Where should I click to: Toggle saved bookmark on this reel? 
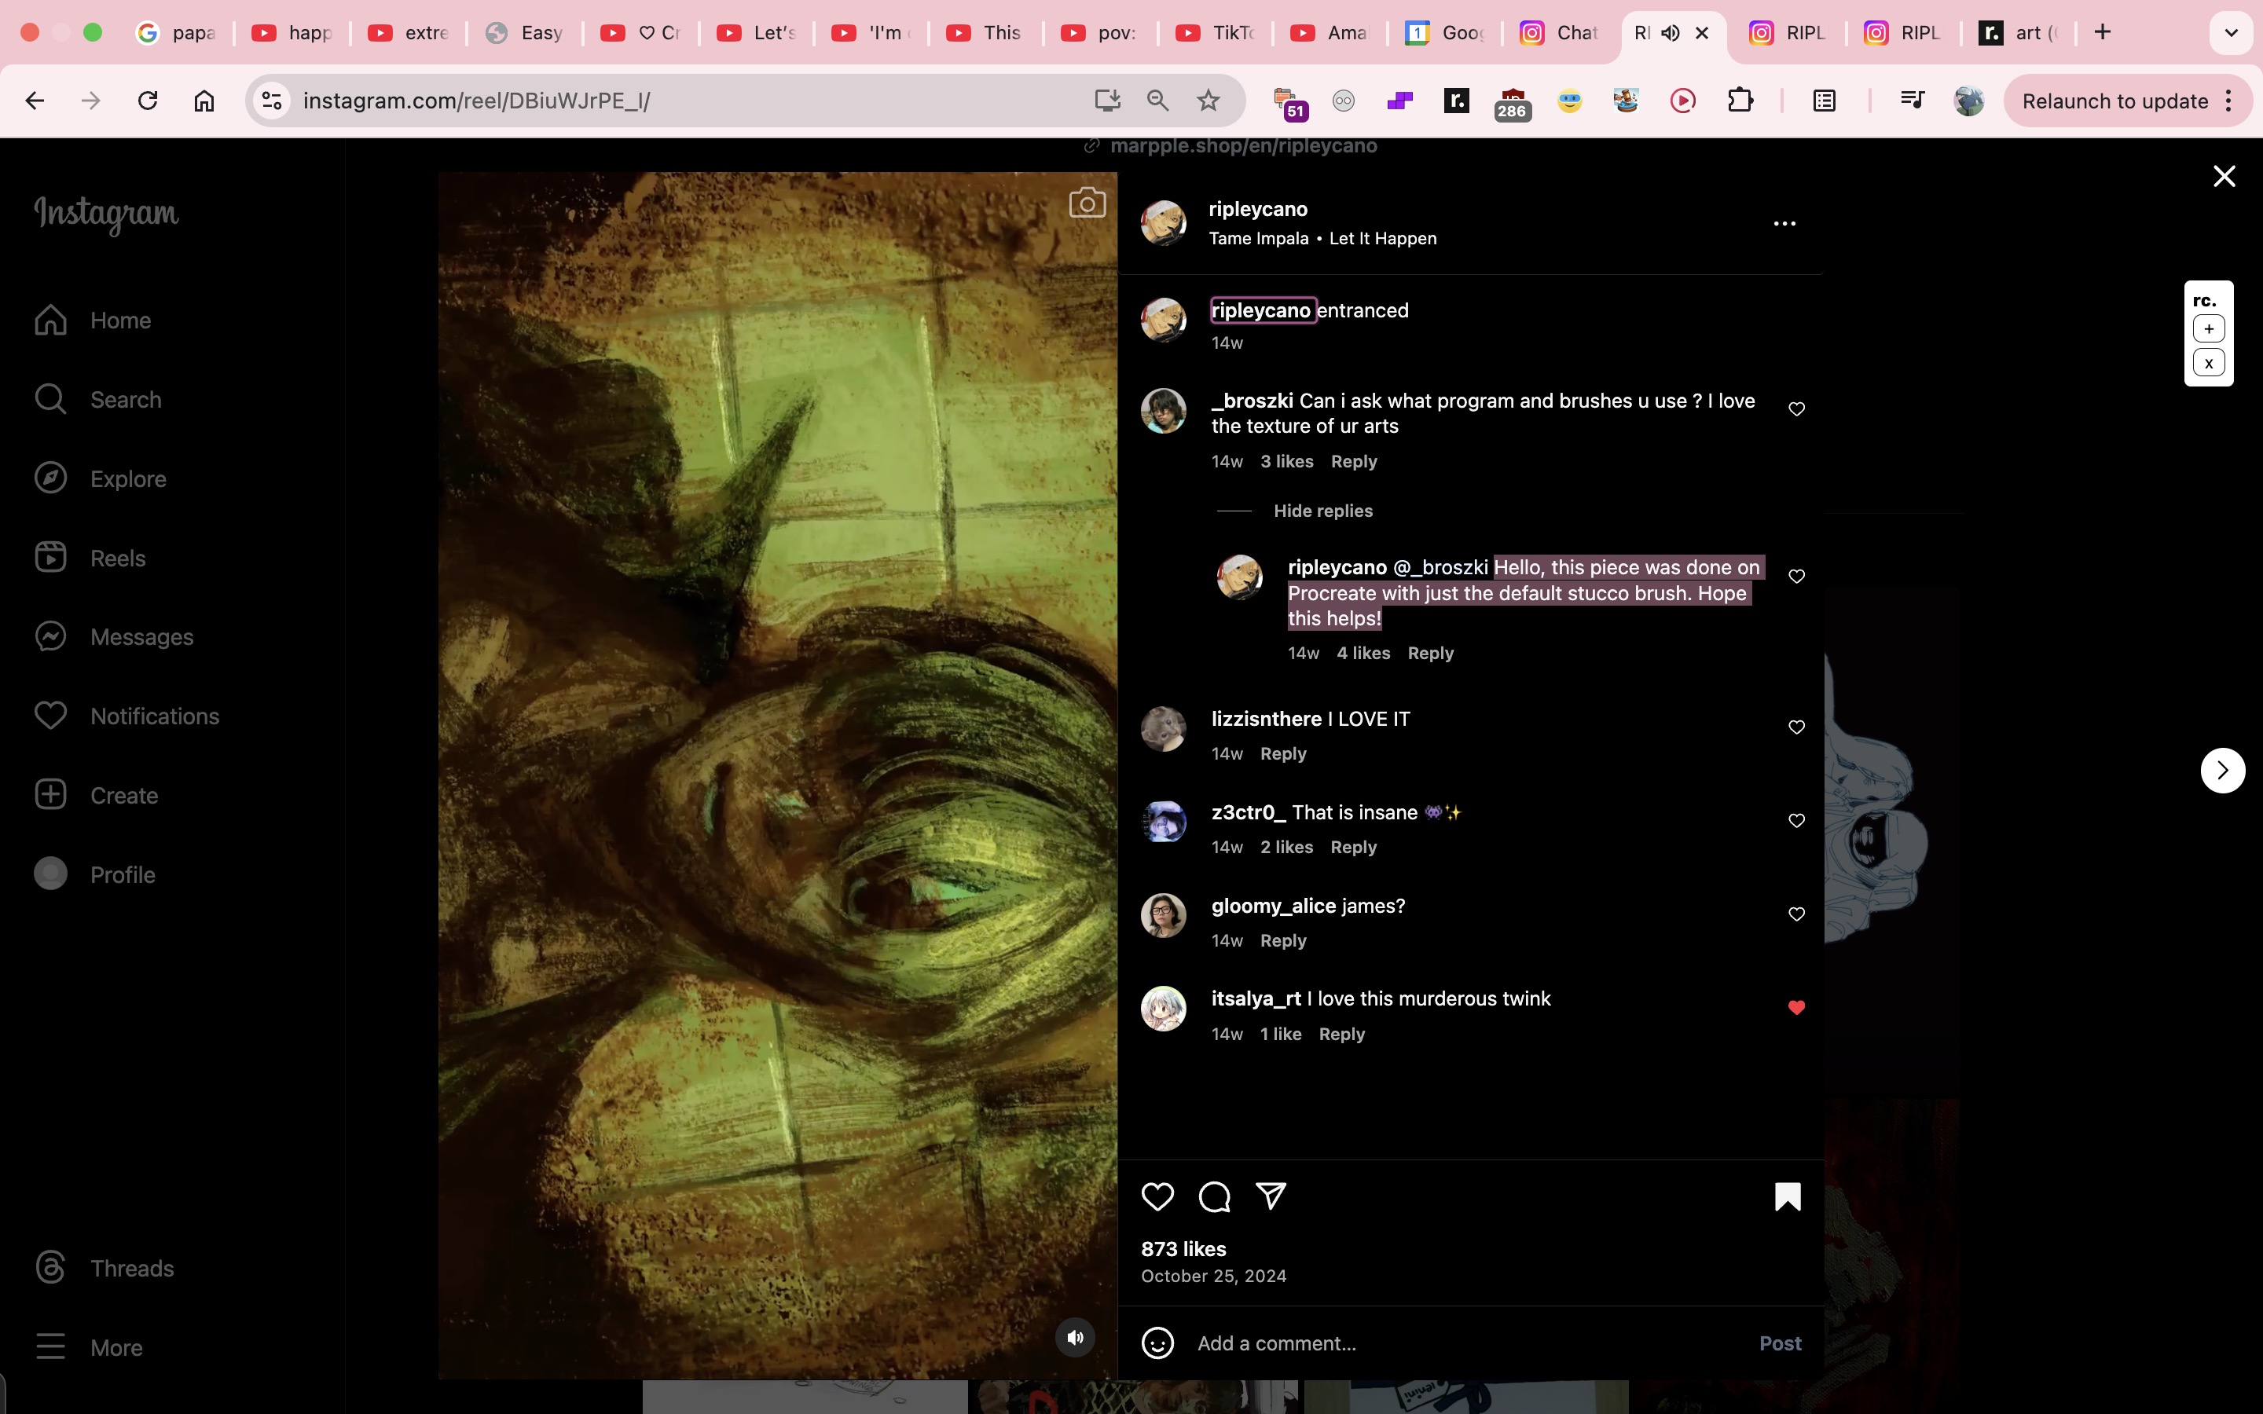coord(1788,1196)
